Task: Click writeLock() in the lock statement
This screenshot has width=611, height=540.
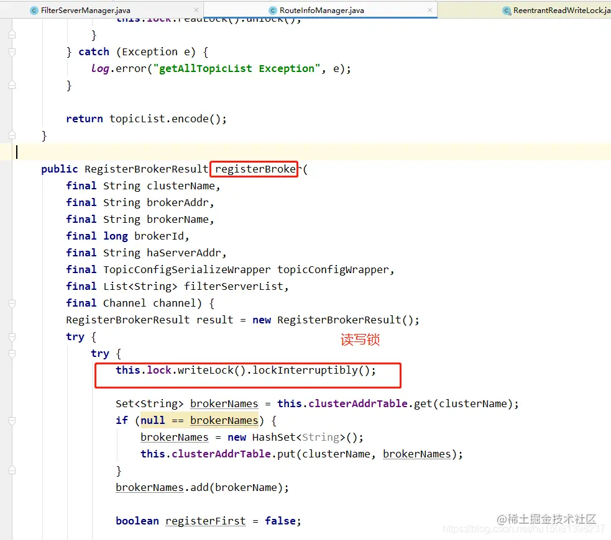Action: pos(211,370)
